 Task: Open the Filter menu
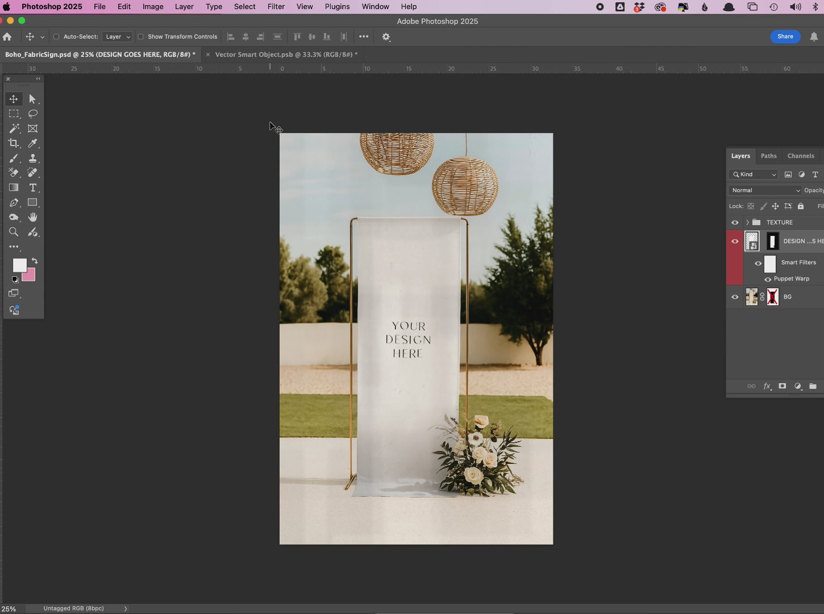click(276, 7)
